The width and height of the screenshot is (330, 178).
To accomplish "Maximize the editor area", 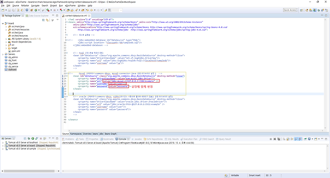I will point(326,16).
